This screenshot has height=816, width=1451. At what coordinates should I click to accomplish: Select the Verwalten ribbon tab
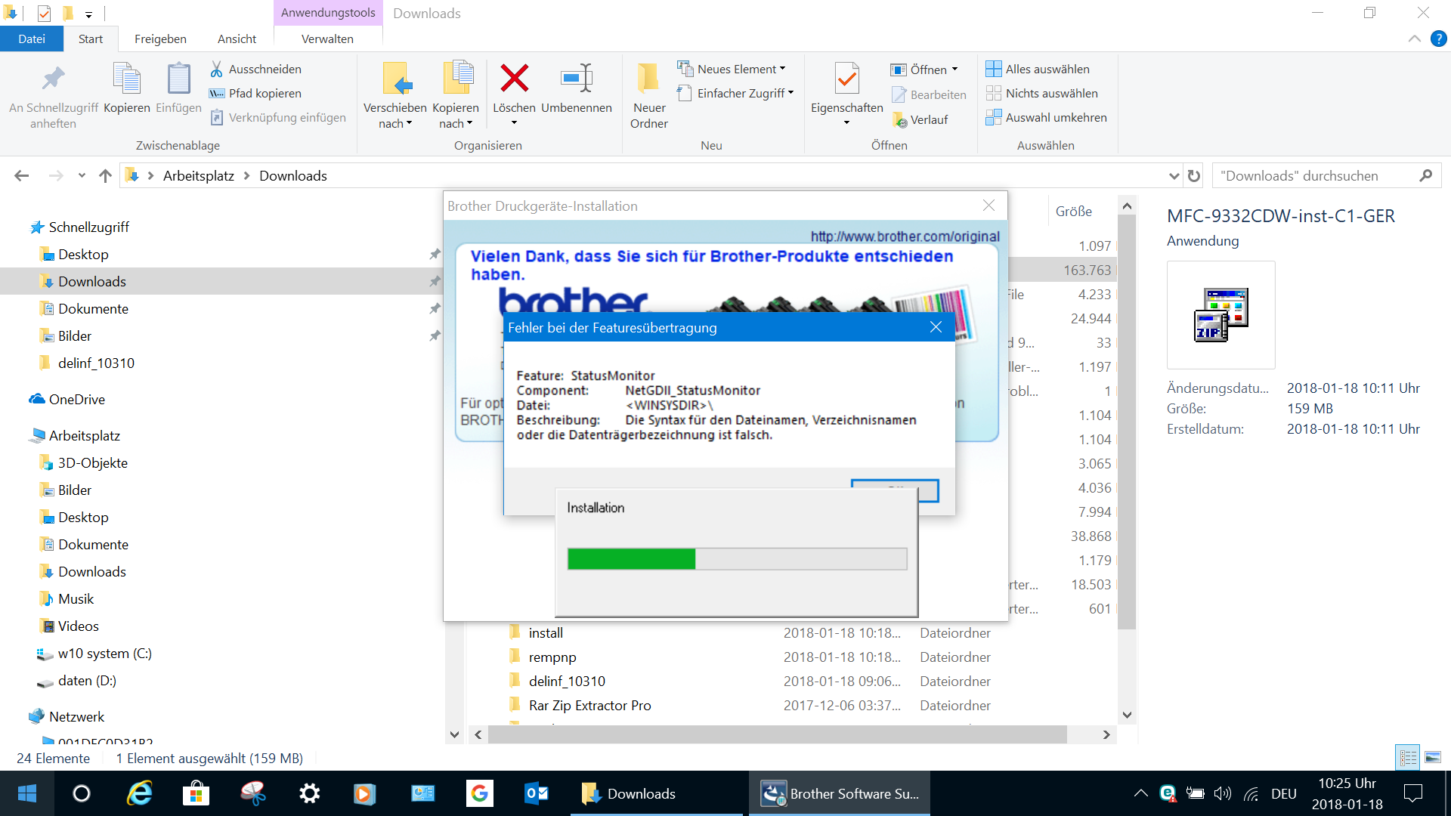326,38
